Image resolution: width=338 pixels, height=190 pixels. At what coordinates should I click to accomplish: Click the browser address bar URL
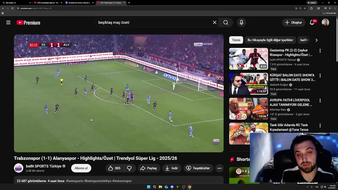36,8
